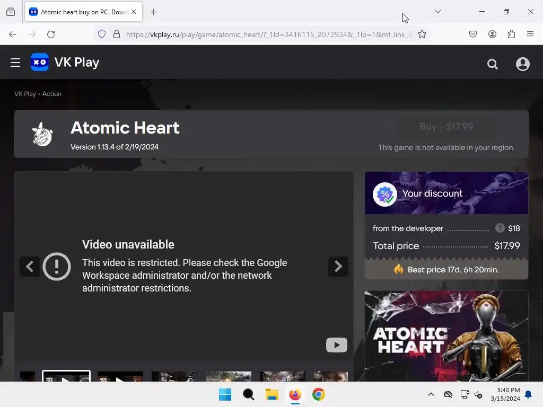
Task: Switch to Firefox in the taskbar
Action: click(x=295, y=394)
